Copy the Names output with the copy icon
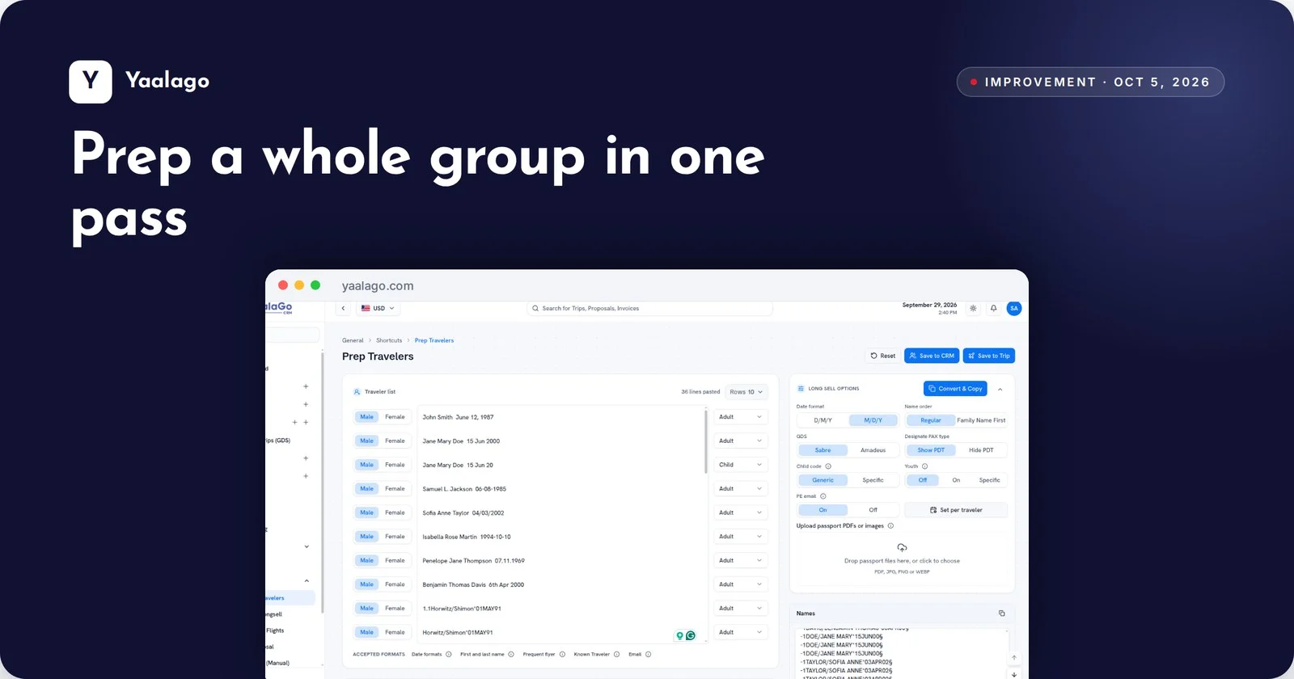 1001,614
